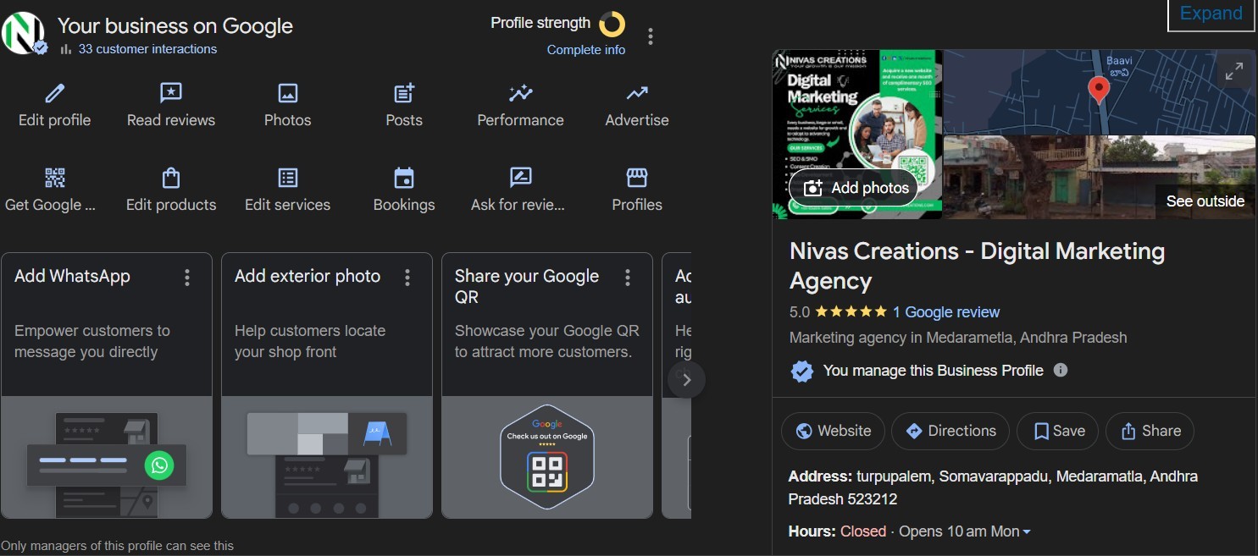Open the Add WhatsApp card overflow menu
1258x556 pixels.
tap(186, 277)
